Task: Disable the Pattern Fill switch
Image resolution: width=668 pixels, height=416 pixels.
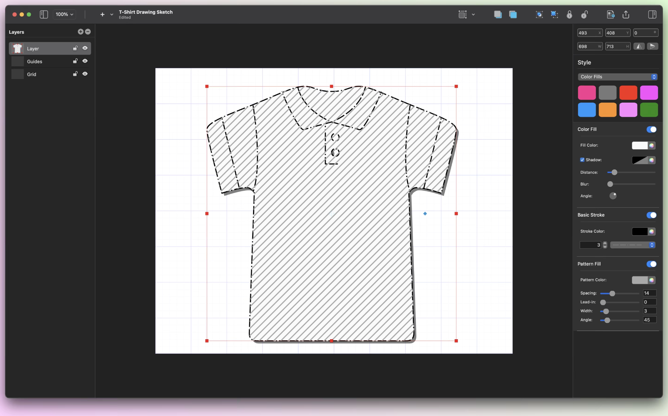Action: [x=651, y=264]
